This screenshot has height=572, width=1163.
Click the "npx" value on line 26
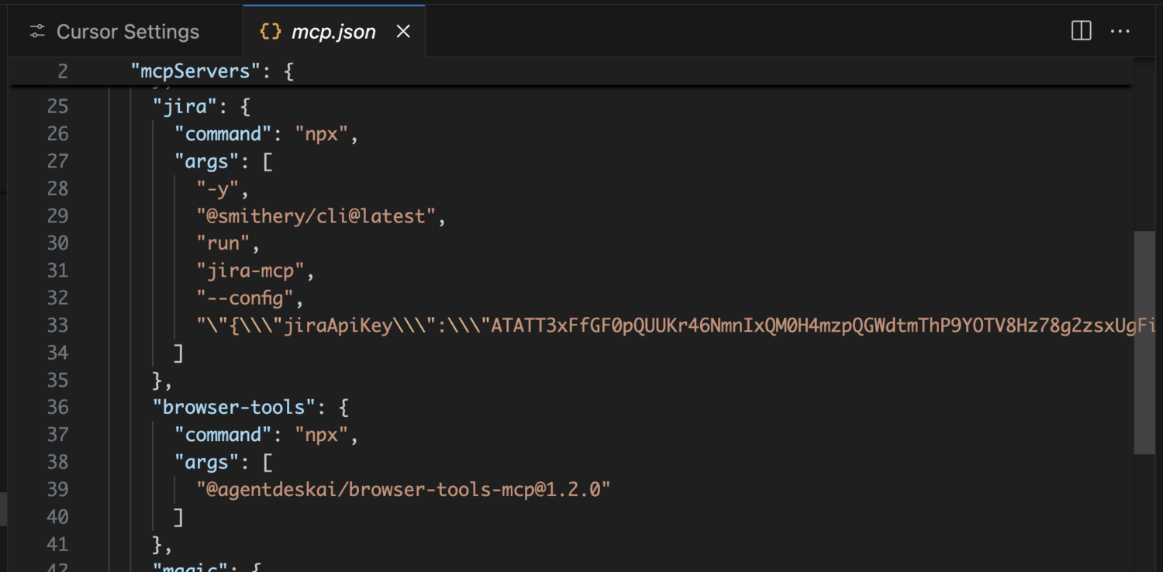[323, 133]
